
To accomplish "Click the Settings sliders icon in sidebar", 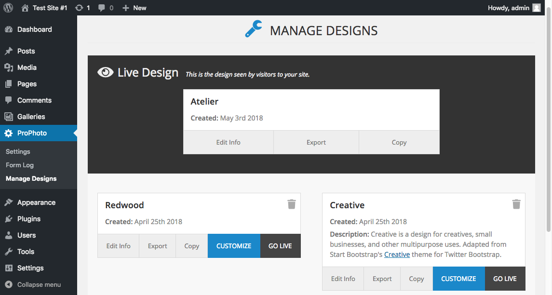I will click(9, 268).
